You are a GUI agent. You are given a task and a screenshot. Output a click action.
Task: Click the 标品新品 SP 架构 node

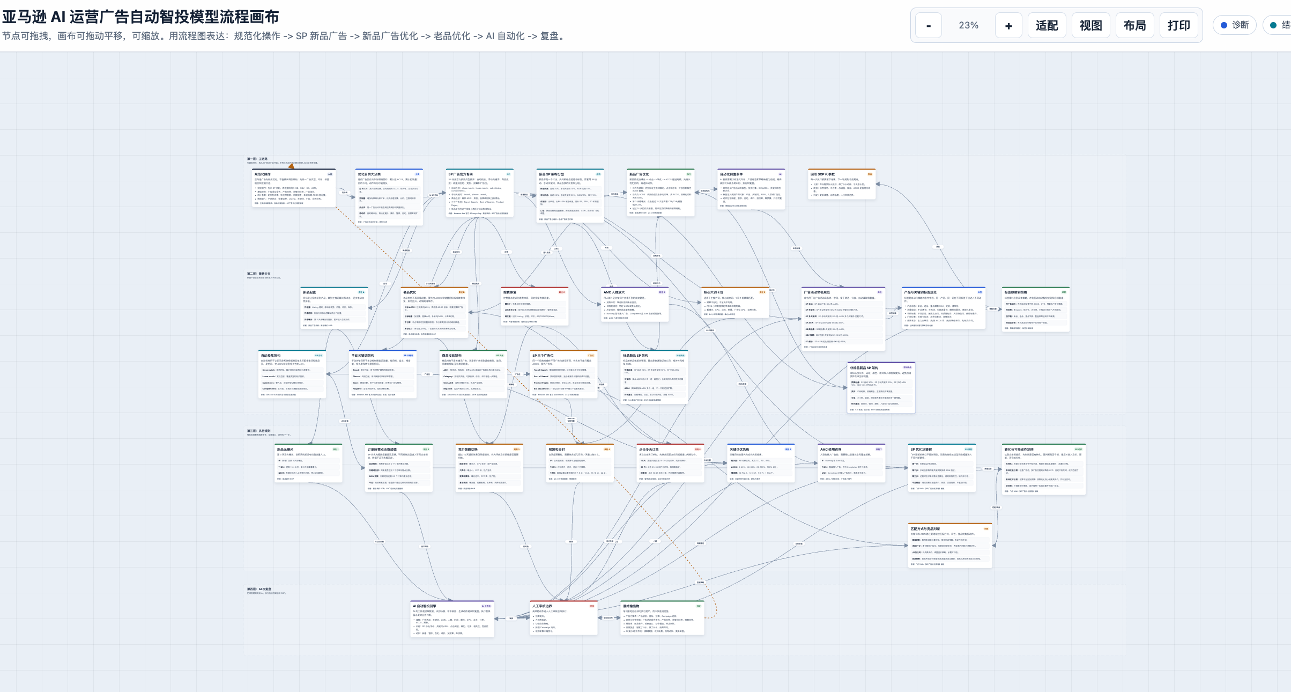click(x=654, y=377)
